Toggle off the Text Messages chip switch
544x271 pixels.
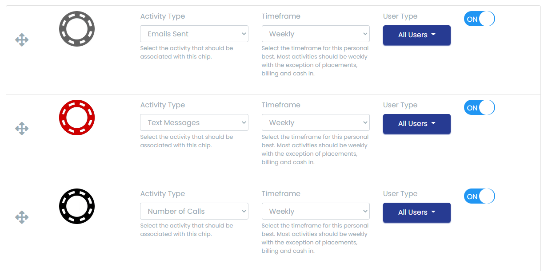click(x=479, y=108)
